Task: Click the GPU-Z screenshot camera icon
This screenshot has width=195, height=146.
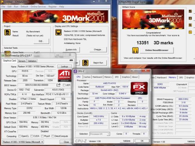Action: (x=71, y=60)
